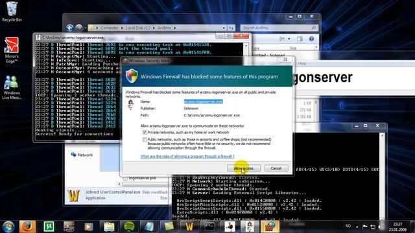Click the path text C:\arcemu\arcemu-logonserver.exe
Image resolution: width=415 pixels, height=233 pixels.
point(212,115)
